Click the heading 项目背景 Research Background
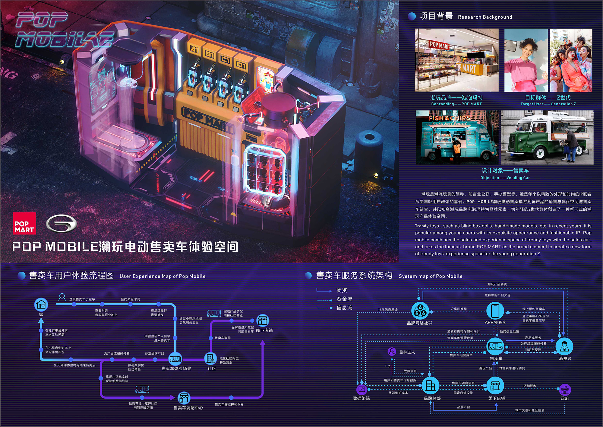603x427 pixels. 466,16
